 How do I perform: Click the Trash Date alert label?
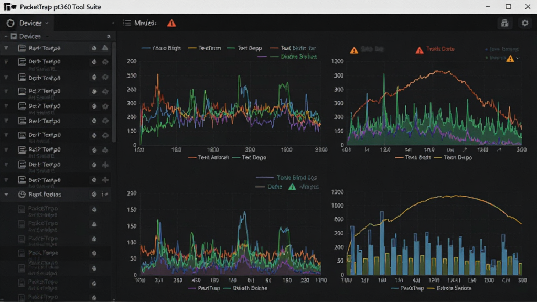click(441, 49)
